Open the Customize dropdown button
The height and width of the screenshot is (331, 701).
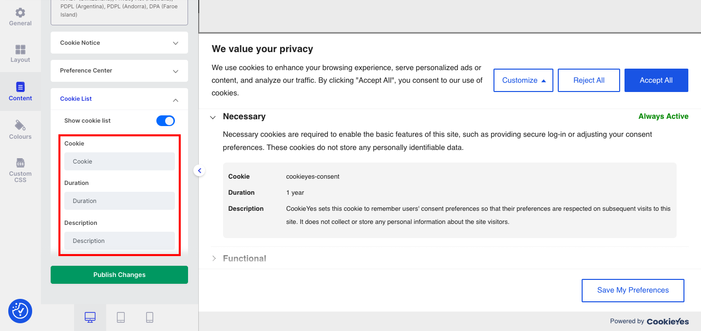(x=523, y=80)
